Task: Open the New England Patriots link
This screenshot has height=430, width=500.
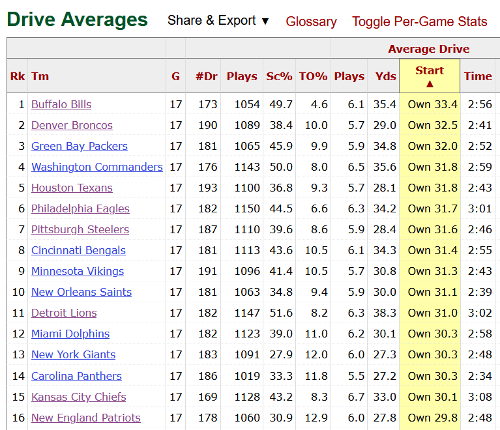Action: [x=86, y=418]
